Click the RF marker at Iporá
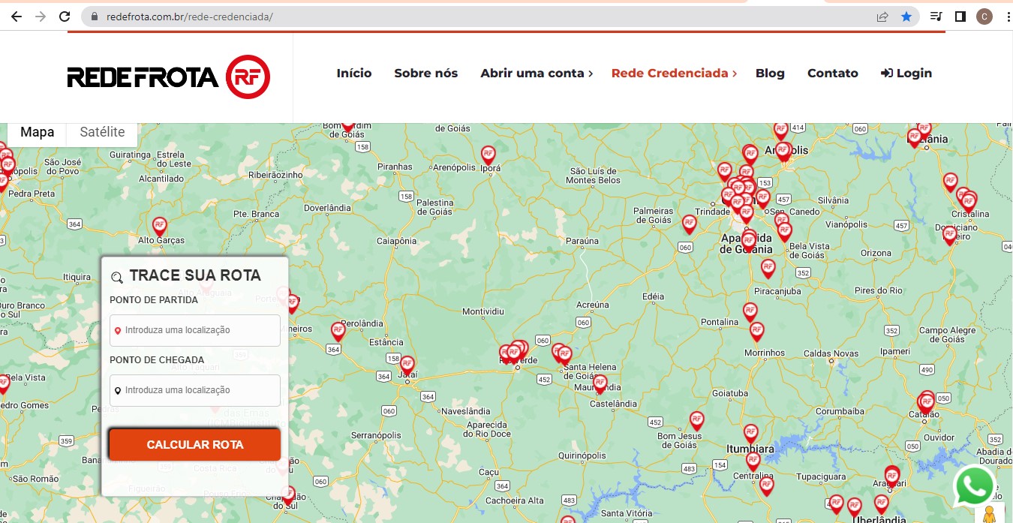The width and height of the screenshot is (1013, 523). (488, 156)
